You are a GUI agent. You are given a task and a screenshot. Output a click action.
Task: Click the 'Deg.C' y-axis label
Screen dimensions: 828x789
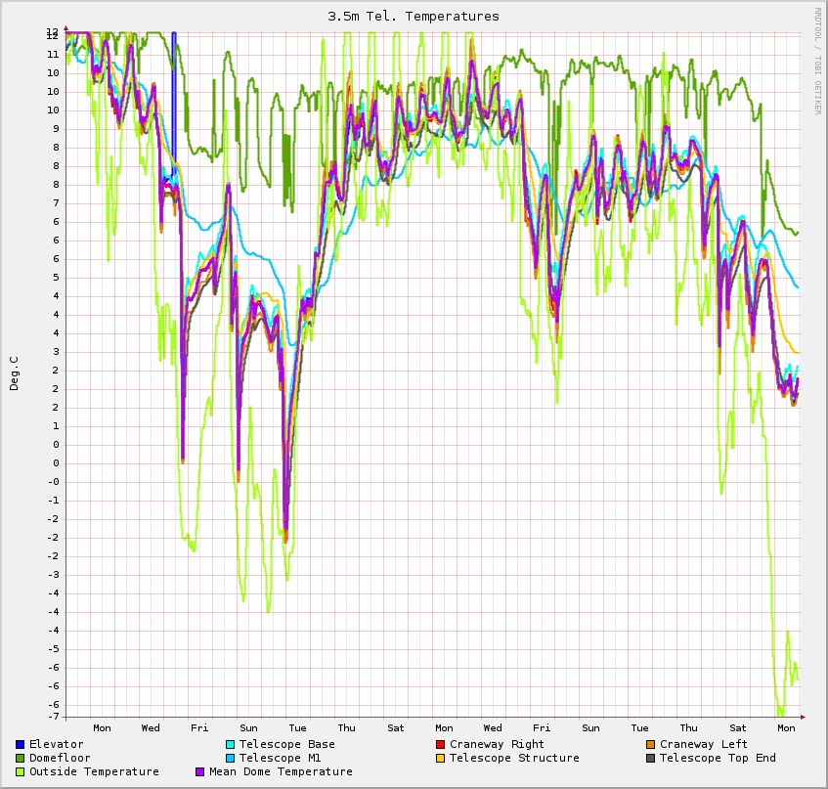point(14,373)
